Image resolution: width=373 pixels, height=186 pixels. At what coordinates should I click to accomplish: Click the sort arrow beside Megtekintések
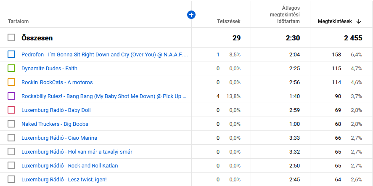pyautogui.click(x=359, y=21)
